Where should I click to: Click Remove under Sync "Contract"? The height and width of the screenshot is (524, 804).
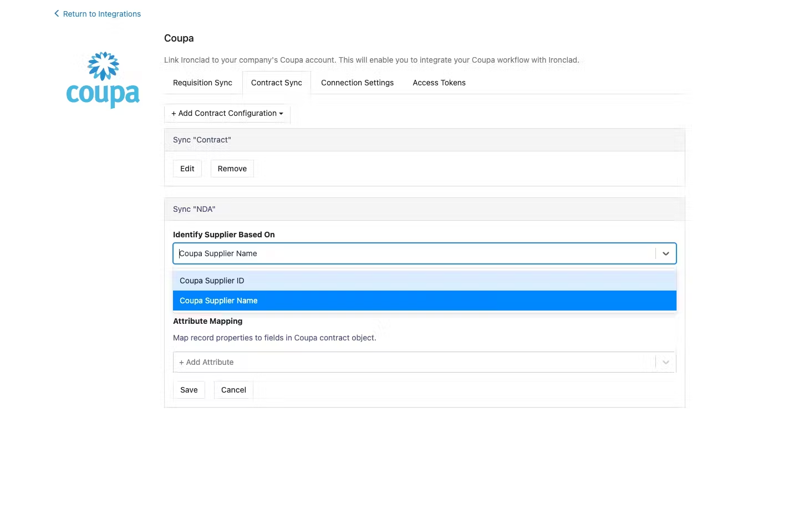[x=232, y=169]
